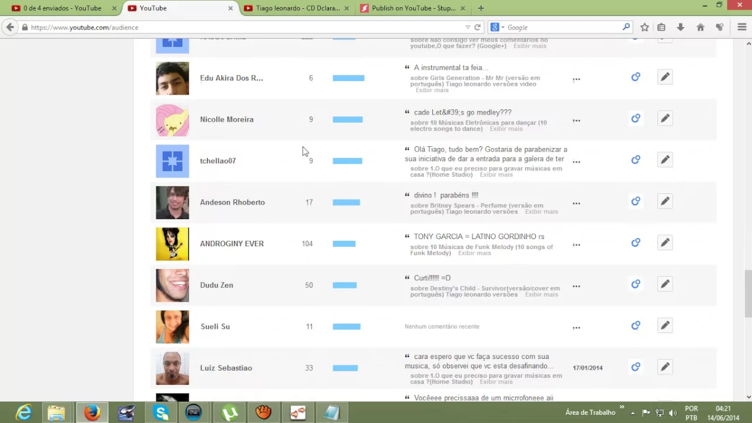Click the engagement bar for ANDROGINY EVER

344,243
